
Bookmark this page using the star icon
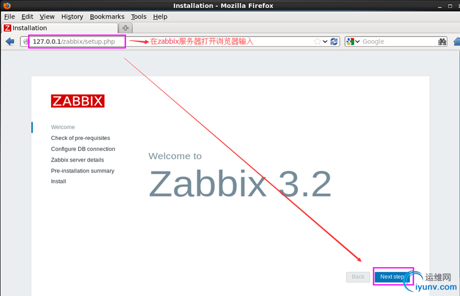click(317, 41)
